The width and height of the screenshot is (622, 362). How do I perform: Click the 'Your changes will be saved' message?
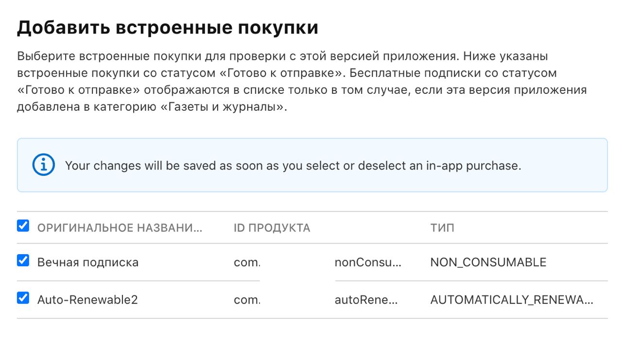(x=293, y=166)
